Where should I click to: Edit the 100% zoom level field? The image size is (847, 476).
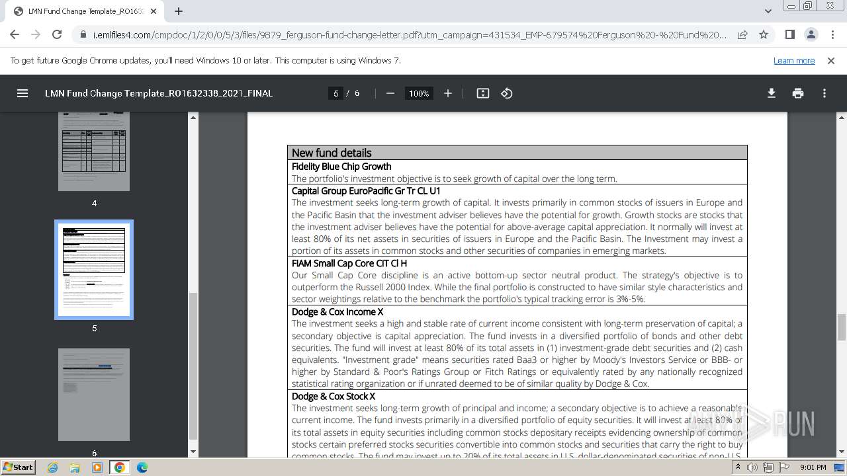419,93
